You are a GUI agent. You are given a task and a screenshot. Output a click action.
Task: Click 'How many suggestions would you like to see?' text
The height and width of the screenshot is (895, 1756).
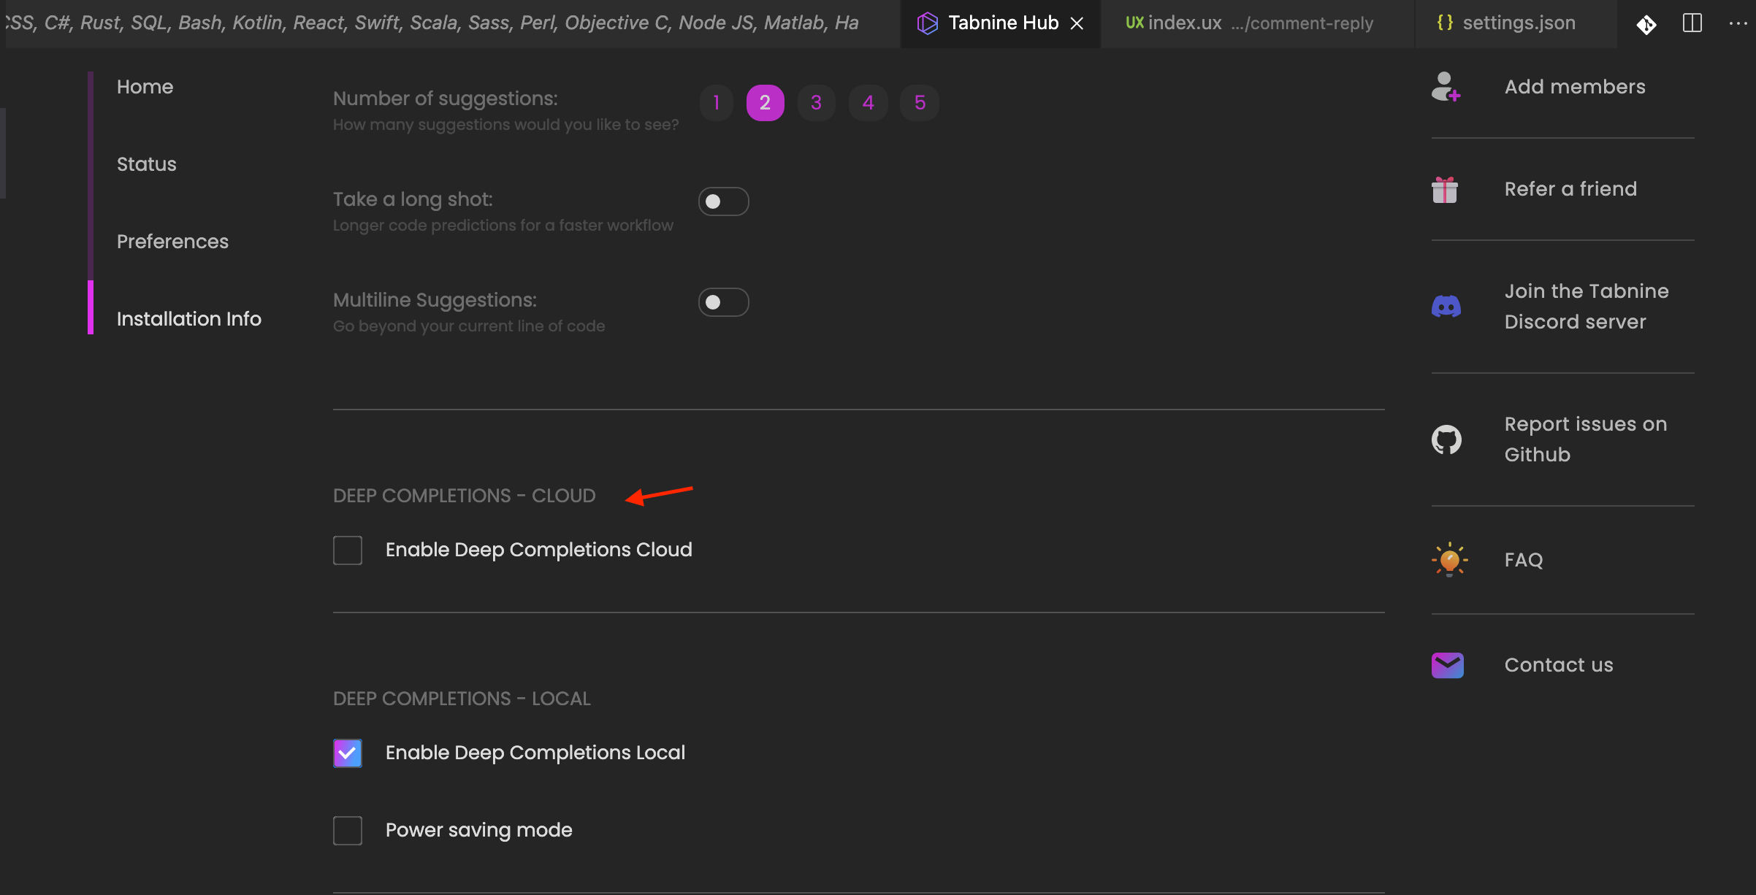[505, 125]
